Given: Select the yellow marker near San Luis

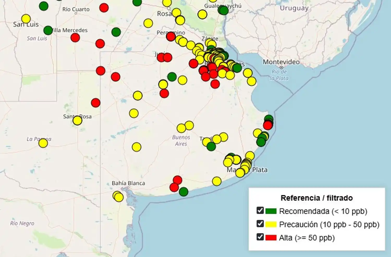Looking at the screenshot, I should (26, 19).
